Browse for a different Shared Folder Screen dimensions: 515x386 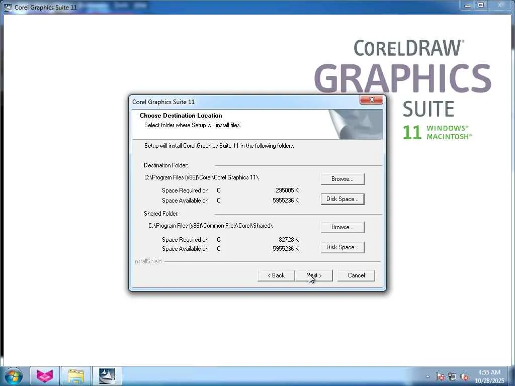tap(342, 227)
